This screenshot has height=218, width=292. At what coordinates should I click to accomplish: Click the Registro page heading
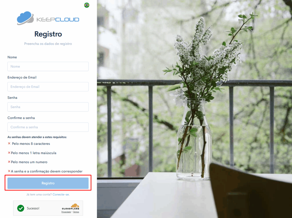click(x=48, y=34)
